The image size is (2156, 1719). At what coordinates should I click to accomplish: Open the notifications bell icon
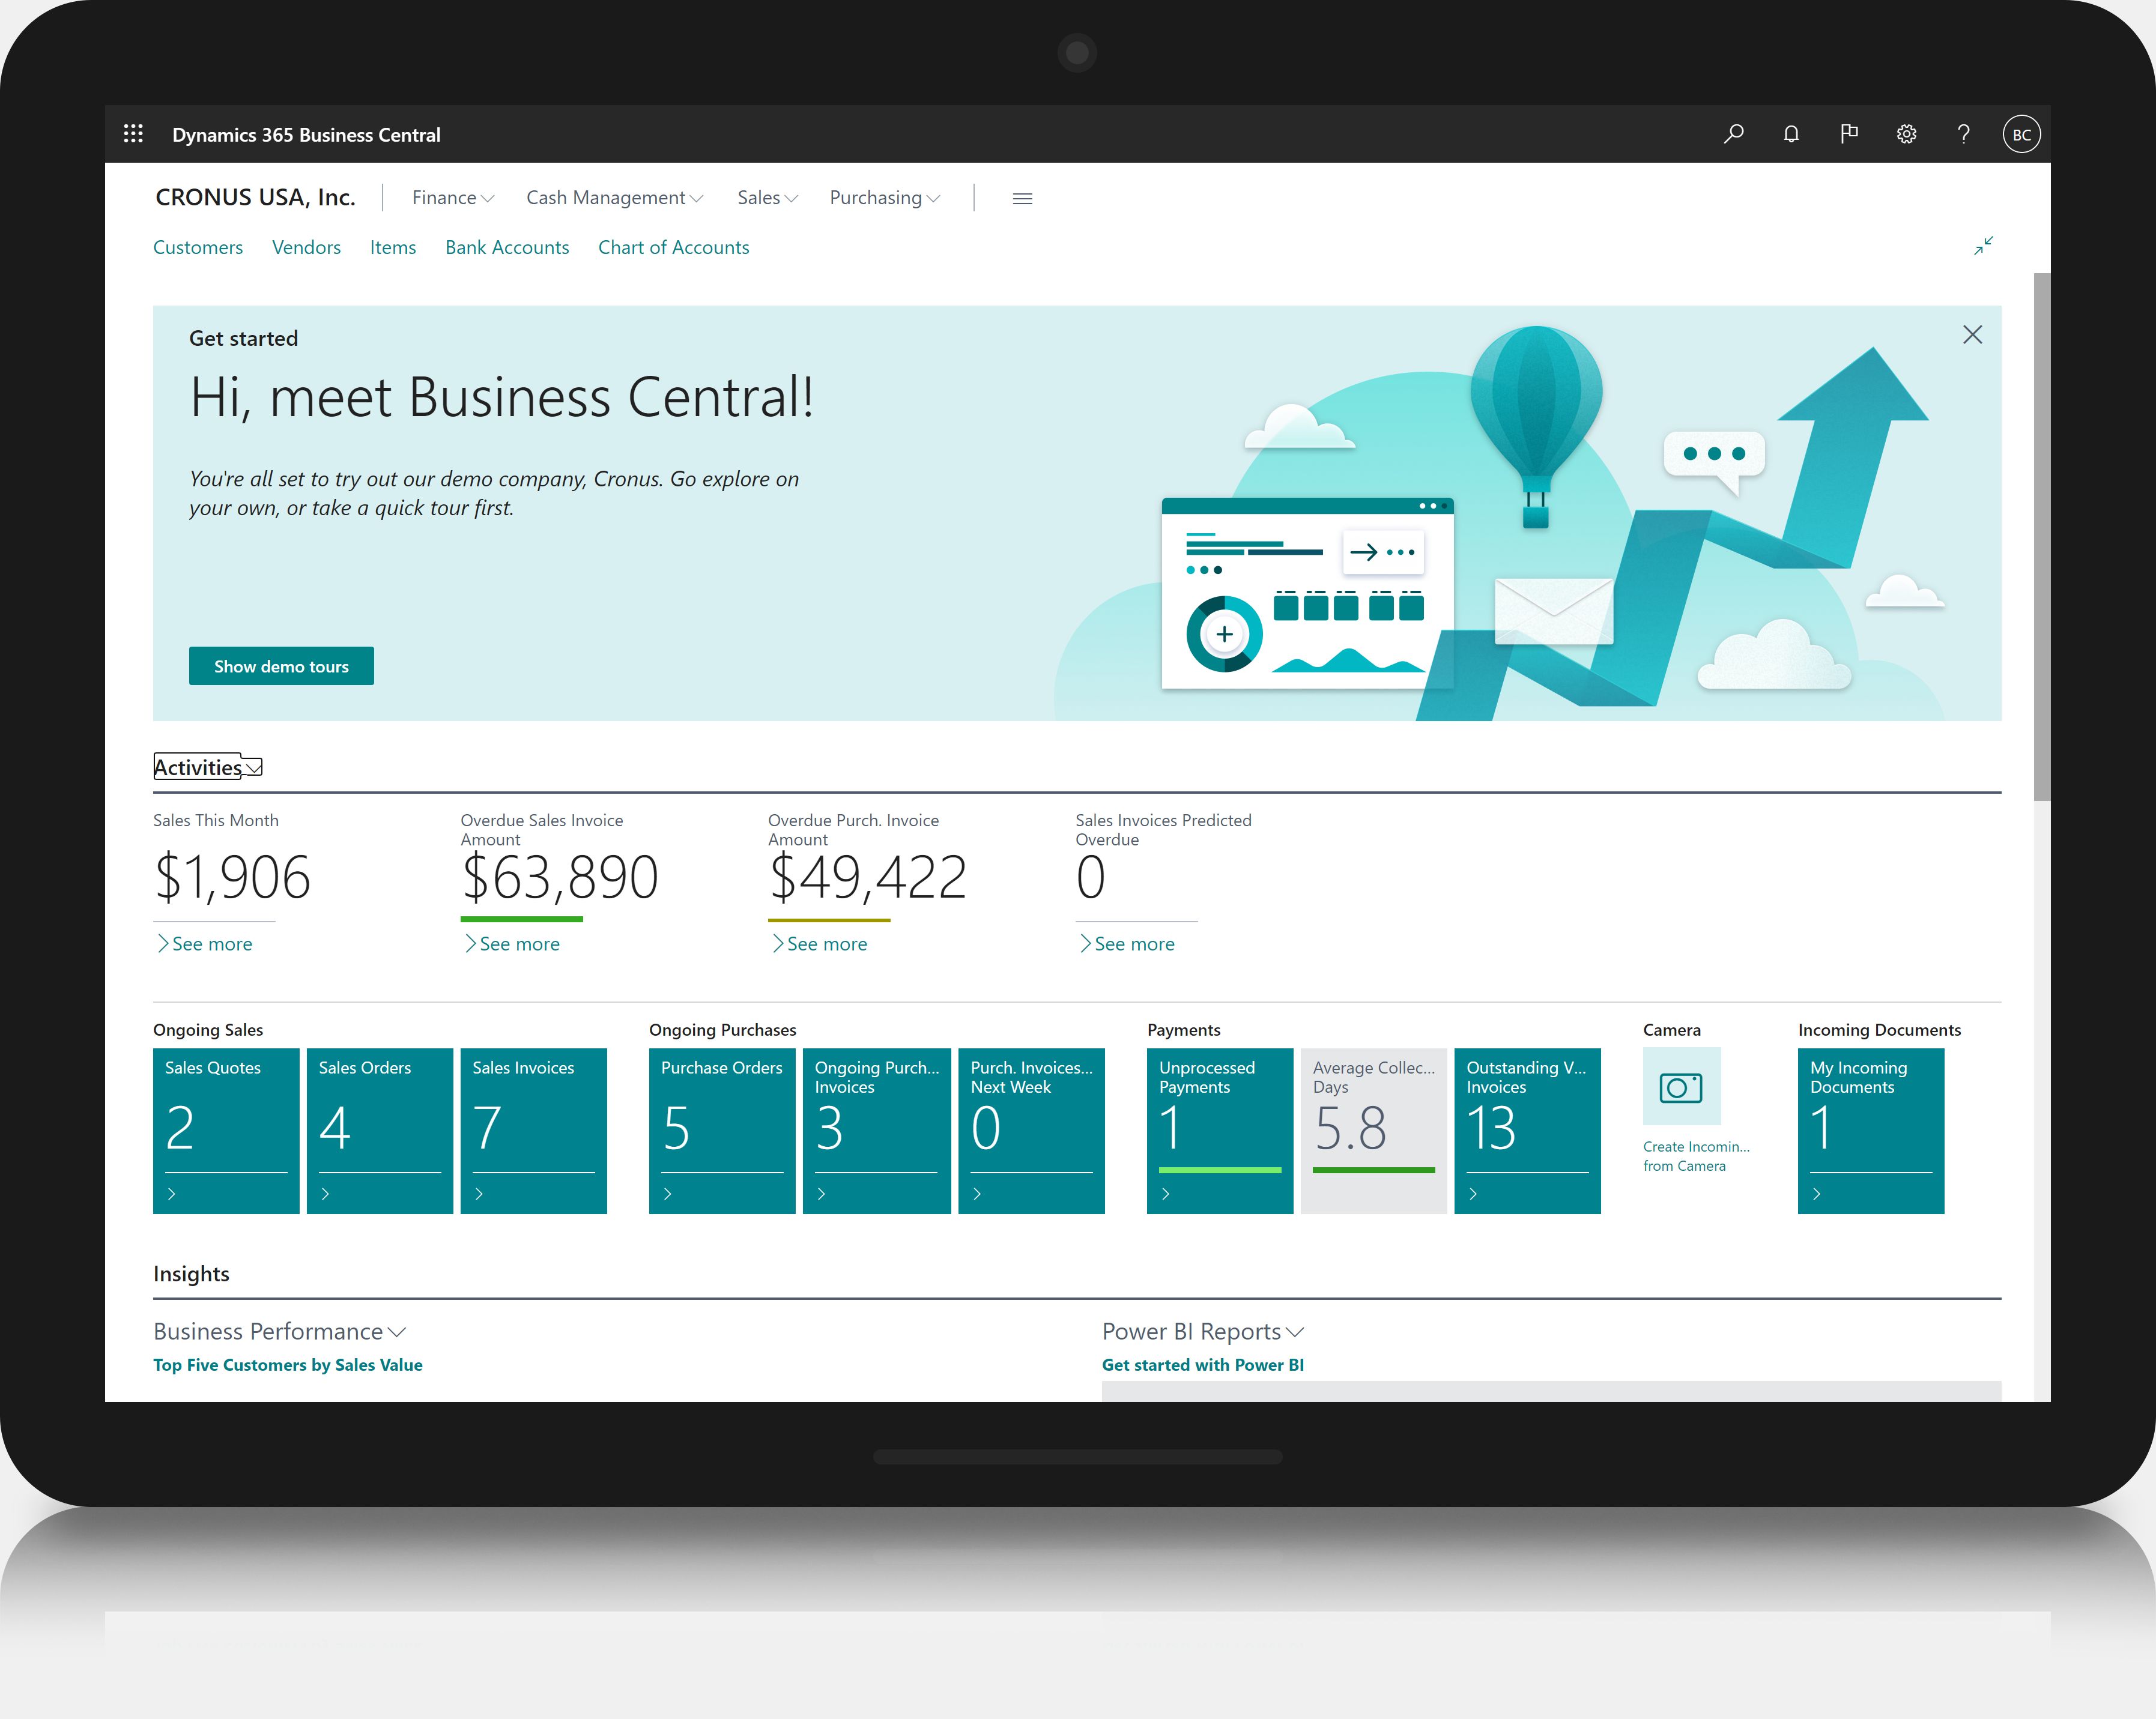[x=1791, y=134]
